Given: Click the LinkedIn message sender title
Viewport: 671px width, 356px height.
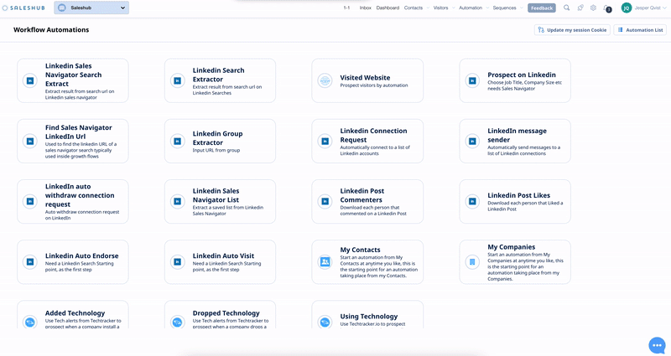Looking at the screenshot, I should (518, 135).
